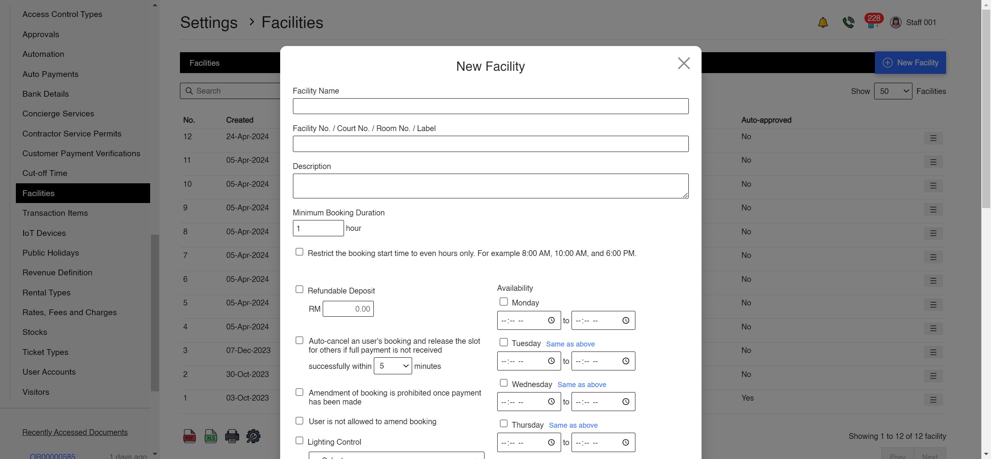Screen dimensions: 991x459
Task: Export the facilities list as PDF
Action: pyautogui.click(x=189, y=436)
